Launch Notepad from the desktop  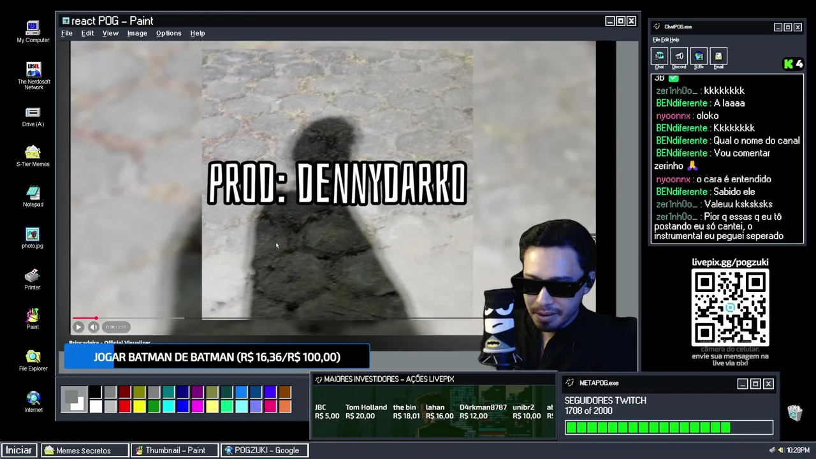pos(33,196)
